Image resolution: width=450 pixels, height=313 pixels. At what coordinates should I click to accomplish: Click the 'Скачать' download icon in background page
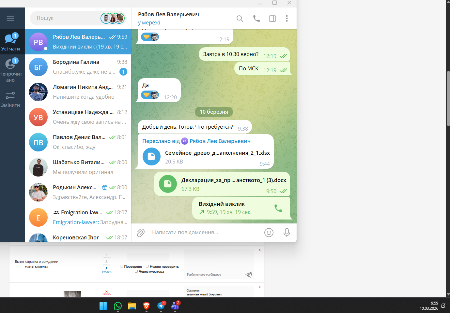pos(107,263)
